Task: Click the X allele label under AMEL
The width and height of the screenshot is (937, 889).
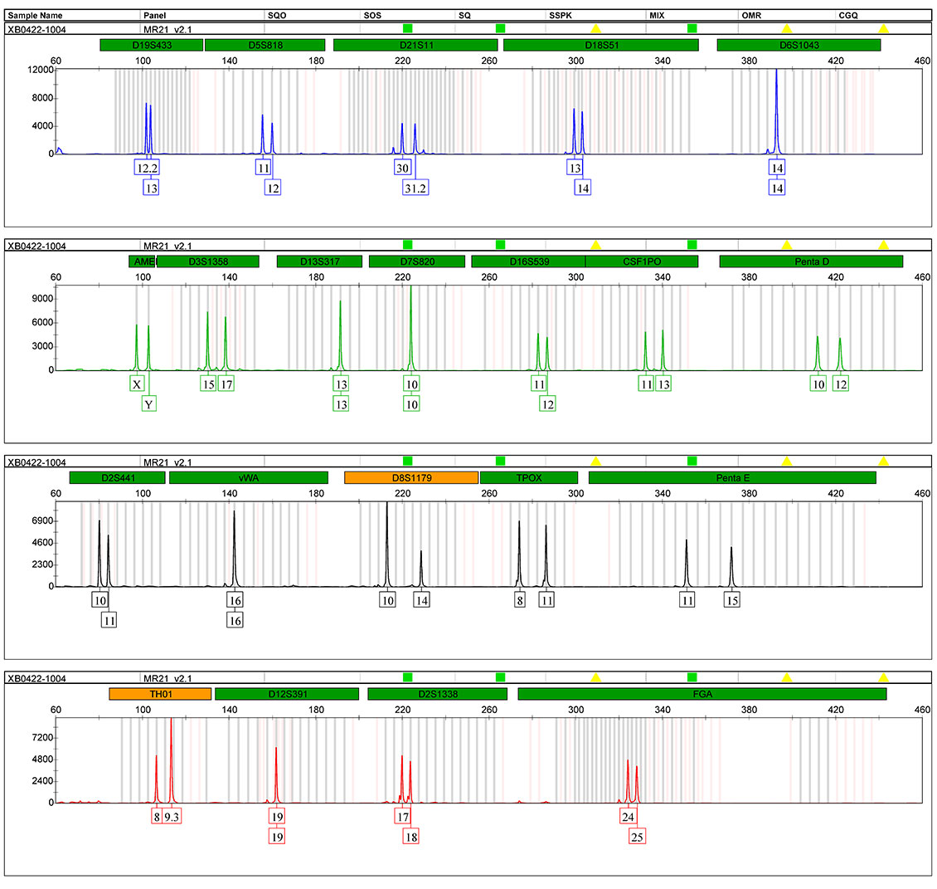Action: coord(137,383)
